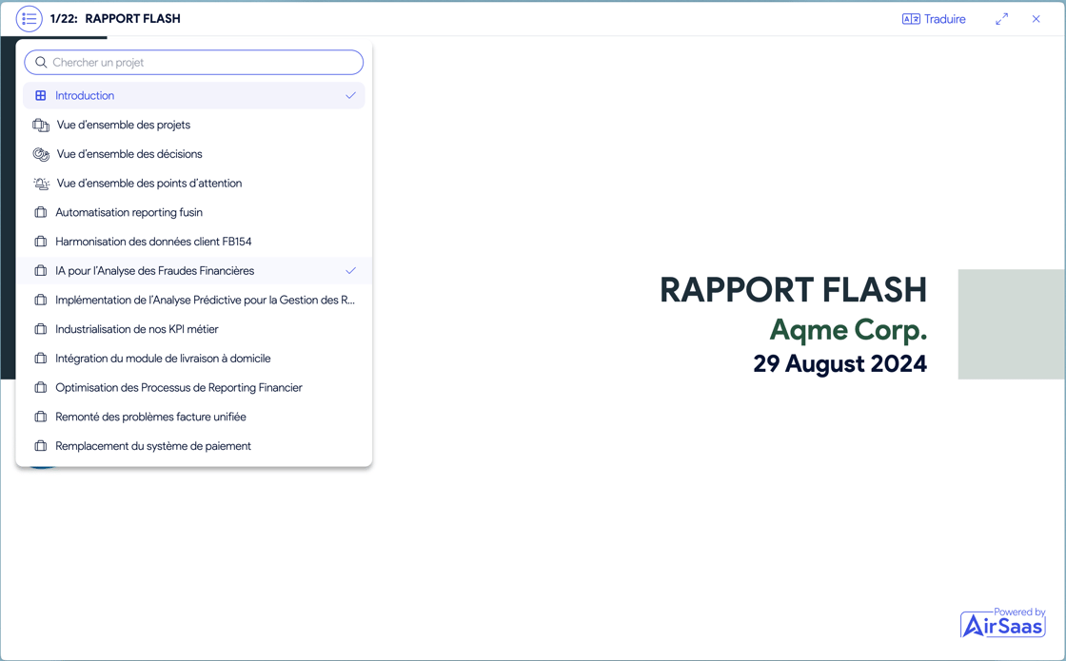The width and height of the screenshot is (1066, 661).
Task: Click briefcase icon for Remplacement du système de paiement
Action: click(x=41, y=446)
